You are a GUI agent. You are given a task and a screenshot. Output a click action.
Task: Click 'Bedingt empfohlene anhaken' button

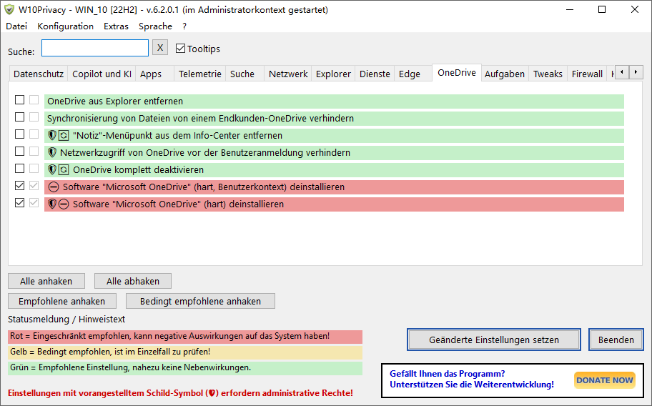pos(200,301)
